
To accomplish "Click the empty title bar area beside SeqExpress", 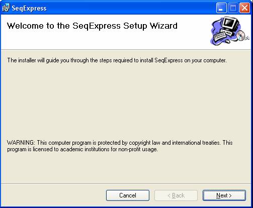I will pos(131,8).
